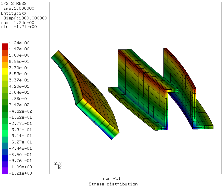Click the legend value -4.52e-02

point(21,111)
